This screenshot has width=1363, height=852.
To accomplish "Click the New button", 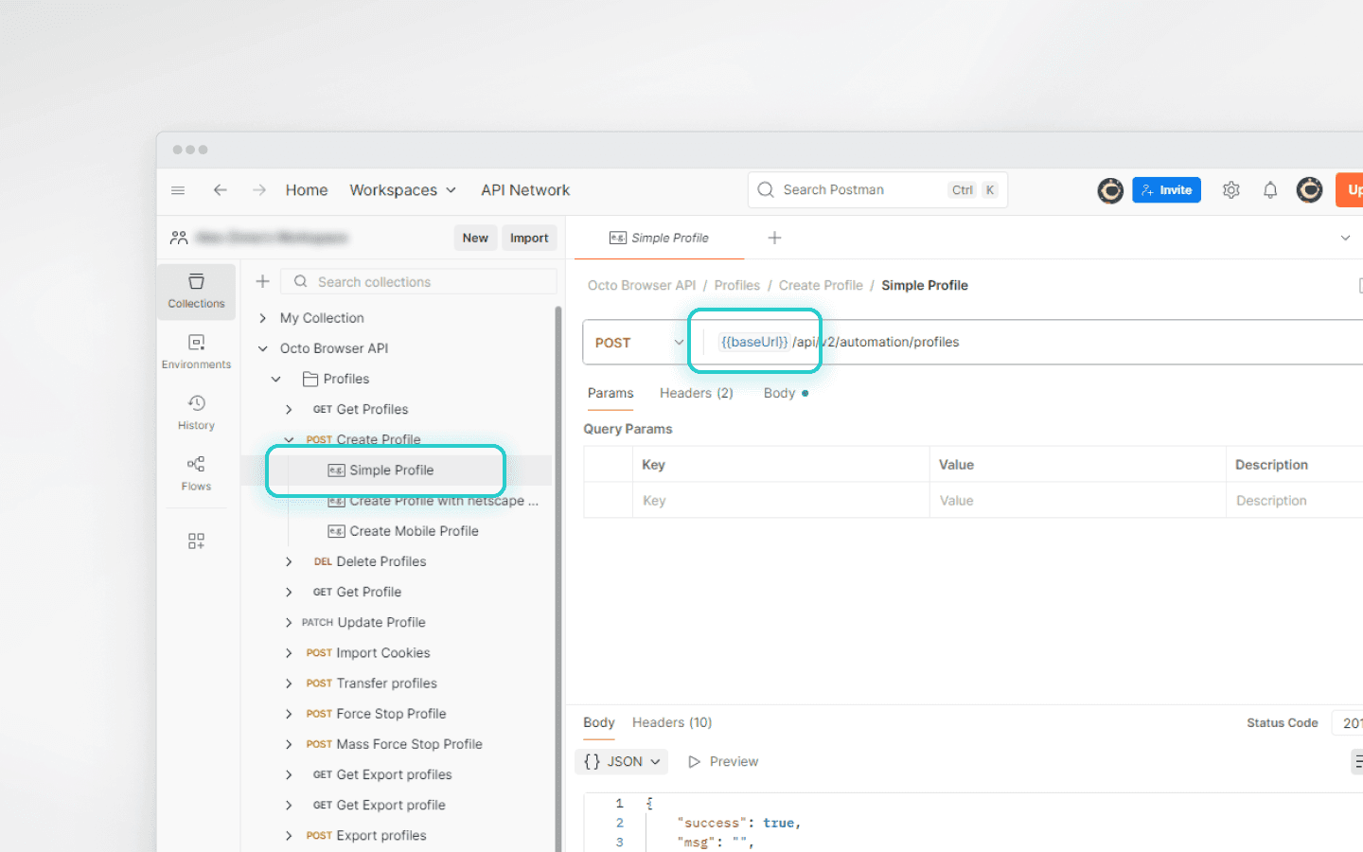I will click(x=475, y=238).
